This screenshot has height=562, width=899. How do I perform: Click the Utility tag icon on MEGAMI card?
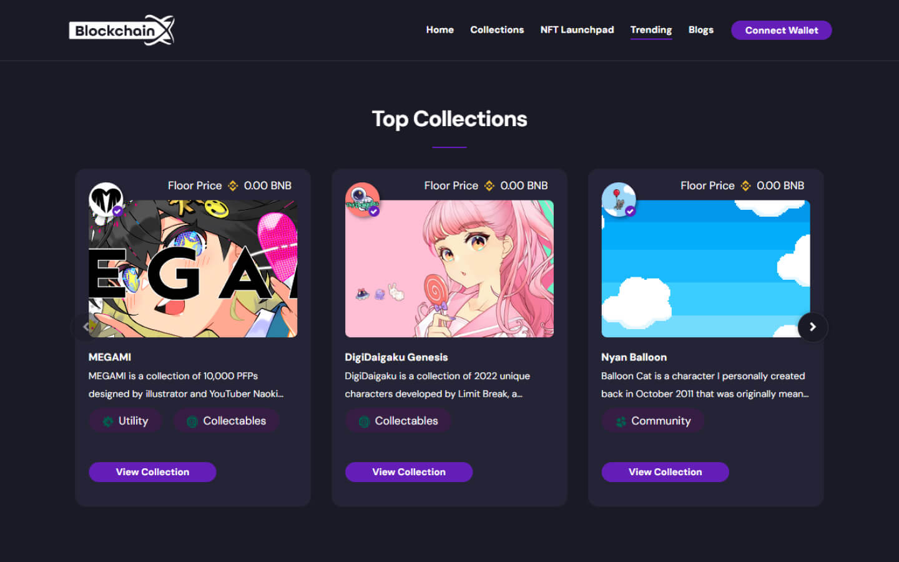pyautogui.click(x=106, y=421)
